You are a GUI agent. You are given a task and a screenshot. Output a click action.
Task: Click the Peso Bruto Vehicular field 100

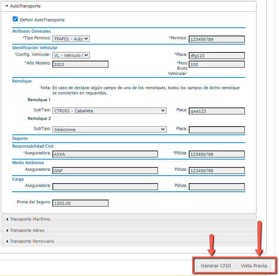[217, 64]
